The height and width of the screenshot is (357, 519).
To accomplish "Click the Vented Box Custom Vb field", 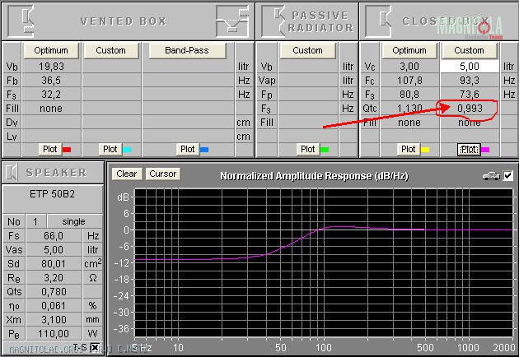I will (111, 67).
